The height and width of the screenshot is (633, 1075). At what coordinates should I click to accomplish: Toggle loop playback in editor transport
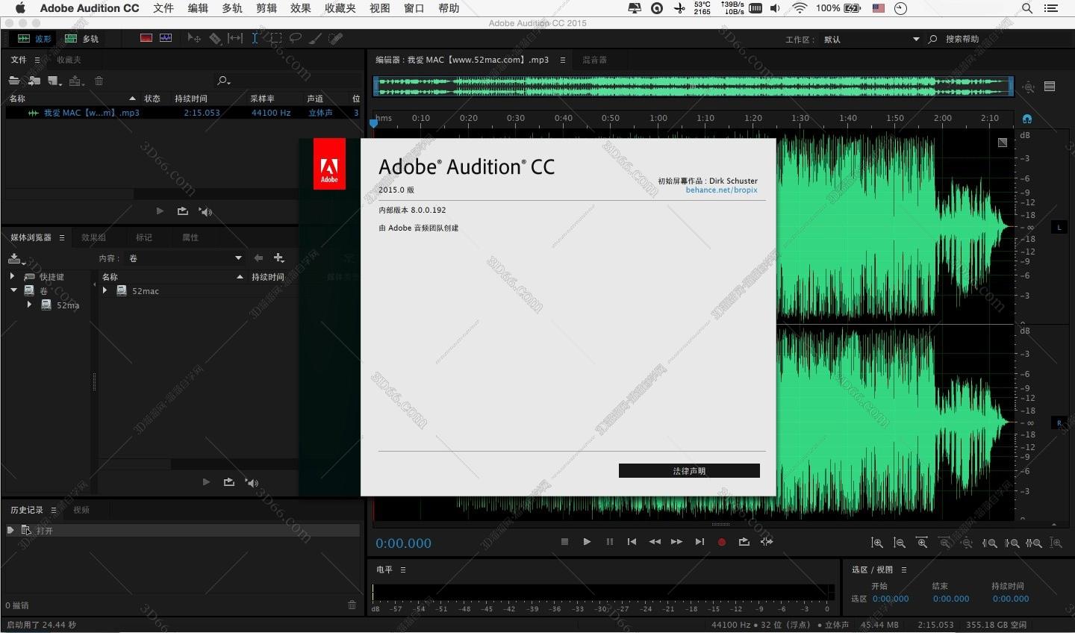pyautogui.click(x=744, y=542)
